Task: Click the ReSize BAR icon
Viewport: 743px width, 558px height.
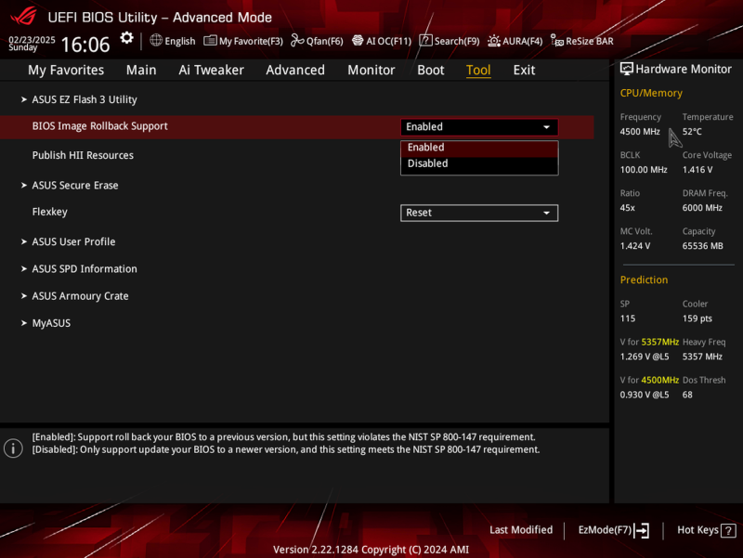Action: click(x=556, y=41)
